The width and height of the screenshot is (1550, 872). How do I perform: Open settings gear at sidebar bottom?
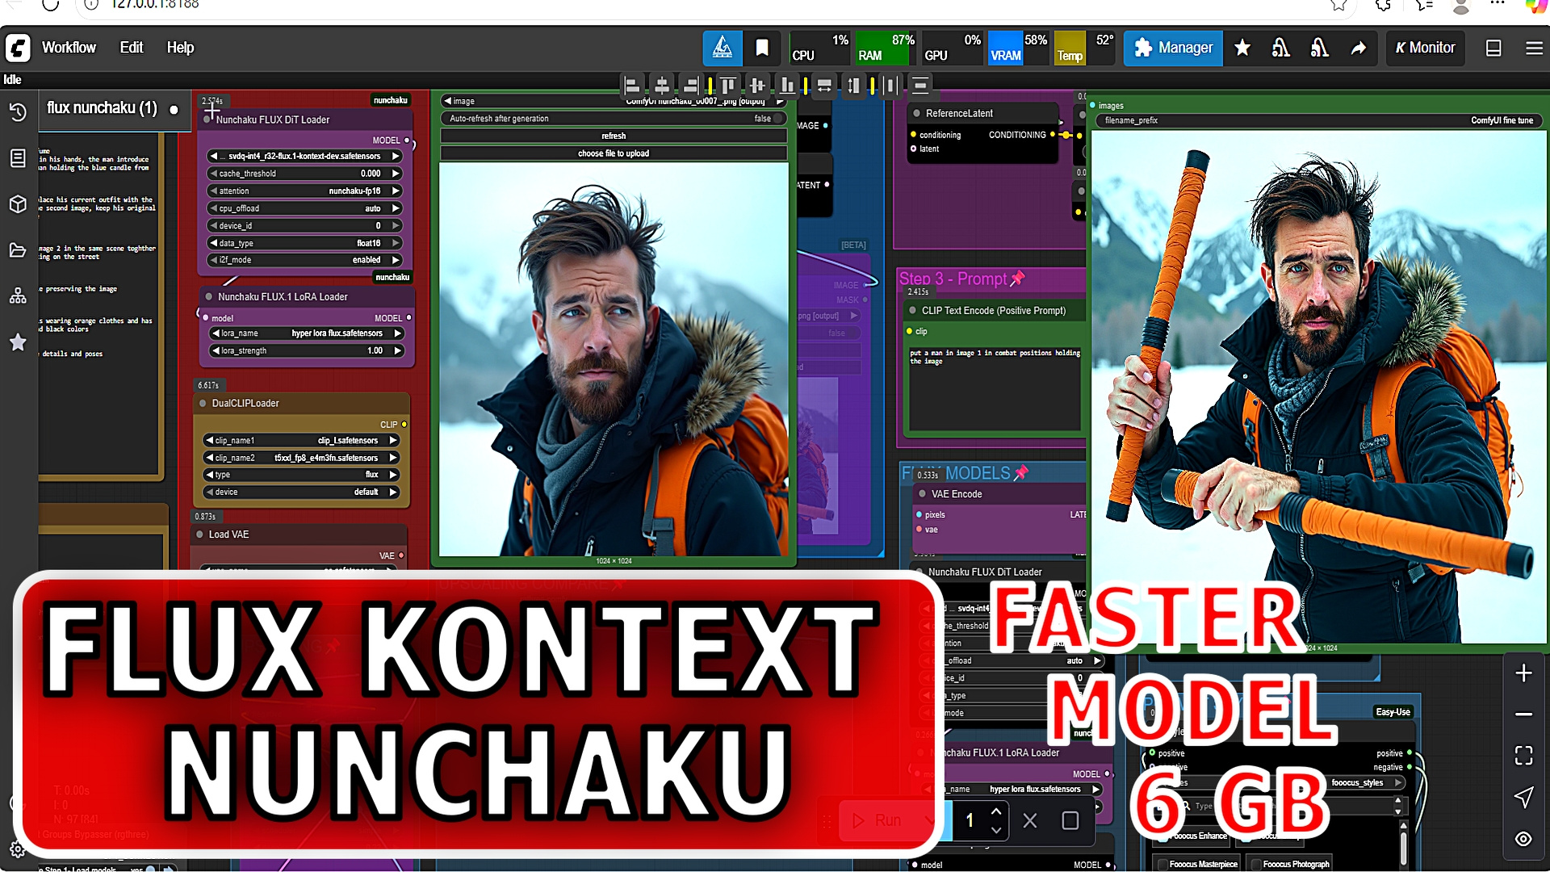tap(17, 849)
